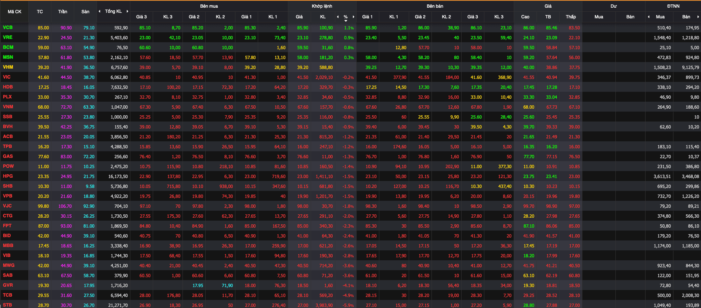Open the FPT stock ticker
The height and width of the screenshot is (308, 701).
tap(7, 226)
